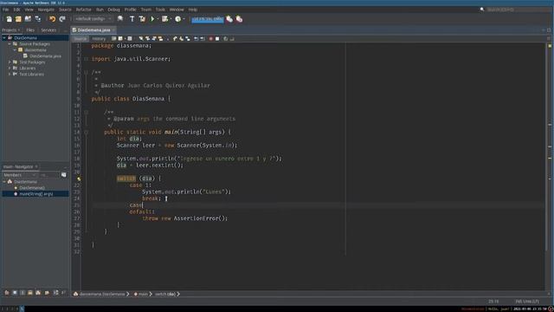Click the Debug Project toolbar icon
The width and height of the screenshot is (554, 312).
pos(164,19)
